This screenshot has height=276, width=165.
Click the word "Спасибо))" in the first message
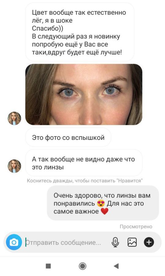[47, 28]
